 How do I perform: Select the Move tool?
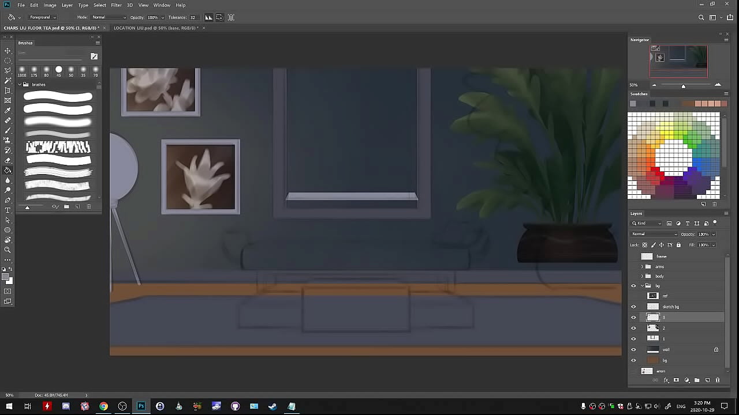coord(8,51)
